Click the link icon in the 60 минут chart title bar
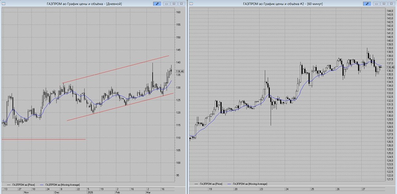The width and height of the screenshot is (397, 194). click(367, 4)
